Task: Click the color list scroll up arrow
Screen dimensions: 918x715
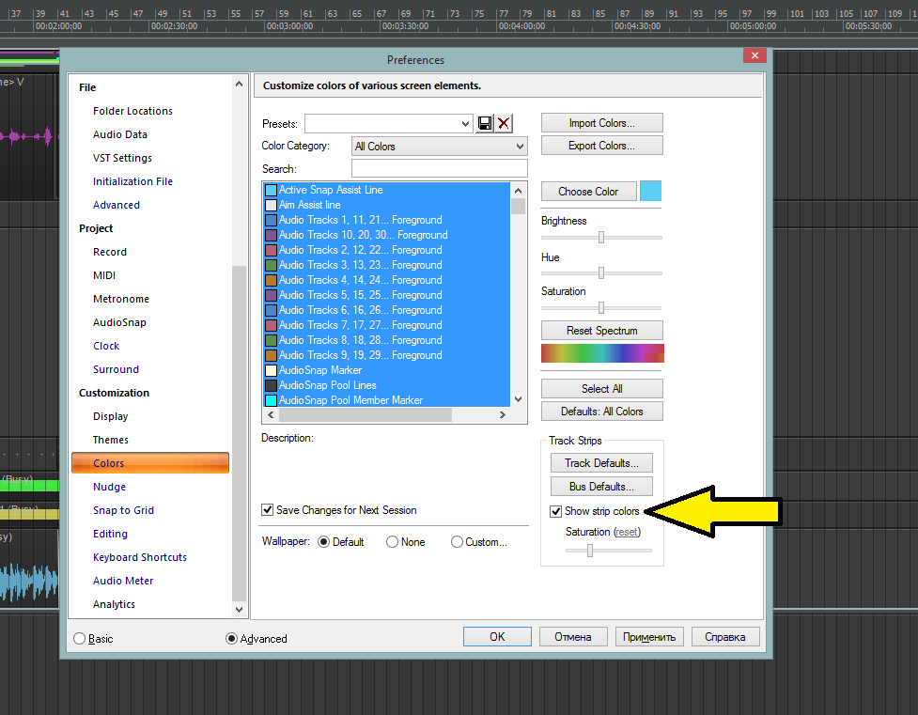Action: [x=518, y=191]
